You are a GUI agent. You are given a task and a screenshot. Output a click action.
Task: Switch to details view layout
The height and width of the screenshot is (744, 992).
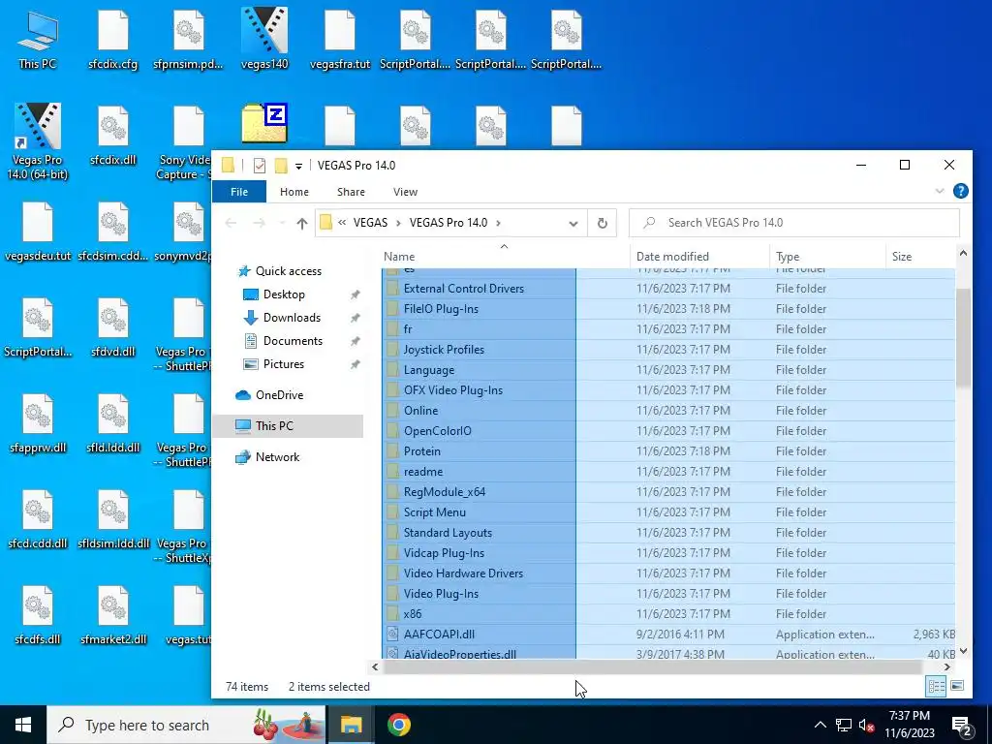coord(937,686)
